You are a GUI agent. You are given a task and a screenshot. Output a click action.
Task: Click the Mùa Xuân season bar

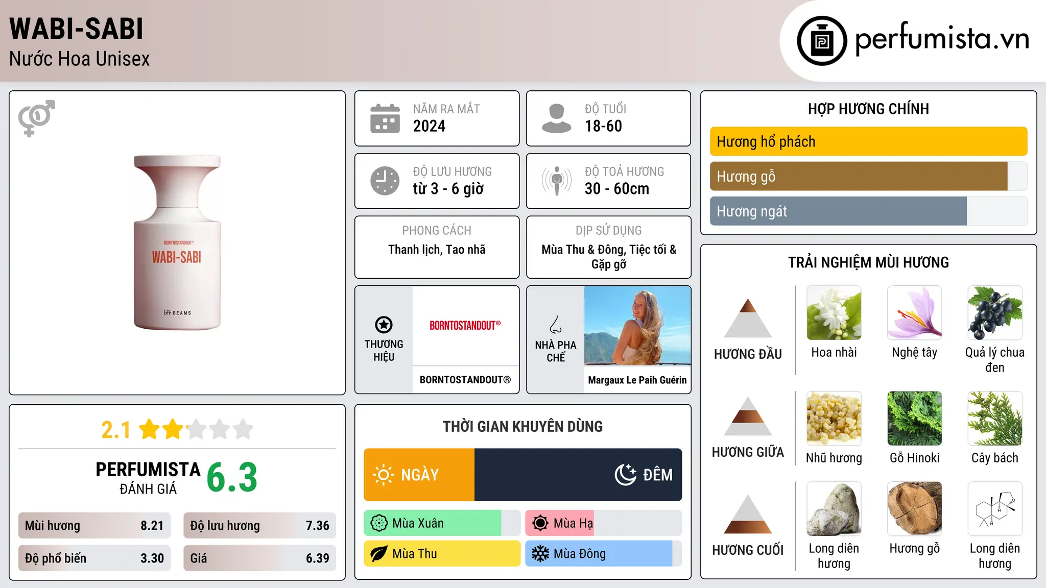click(x=442, y=523)
